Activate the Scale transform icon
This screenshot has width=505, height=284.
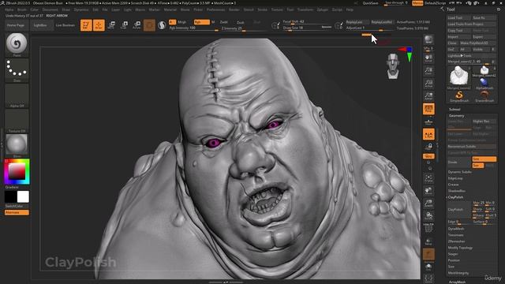pyautogui.click(x=124, y=25)
